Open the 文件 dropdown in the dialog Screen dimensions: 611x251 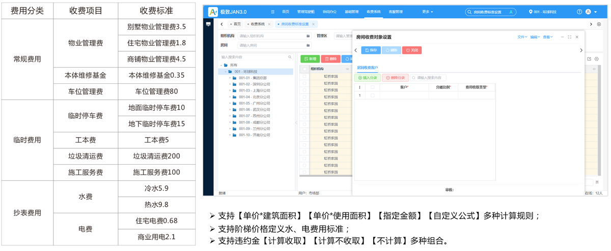(522, 37)
